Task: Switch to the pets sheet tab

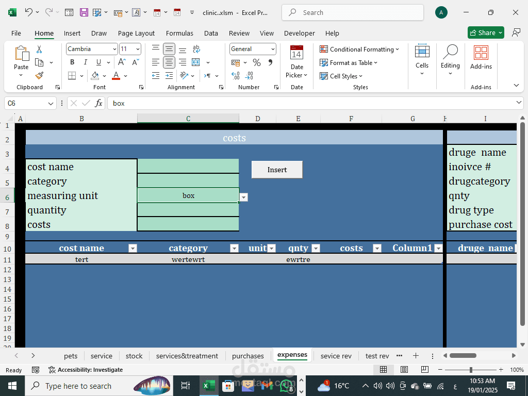Action: 71,356
